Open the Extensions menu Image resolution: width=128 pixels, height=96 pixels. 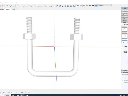click(x=12, y=3)
